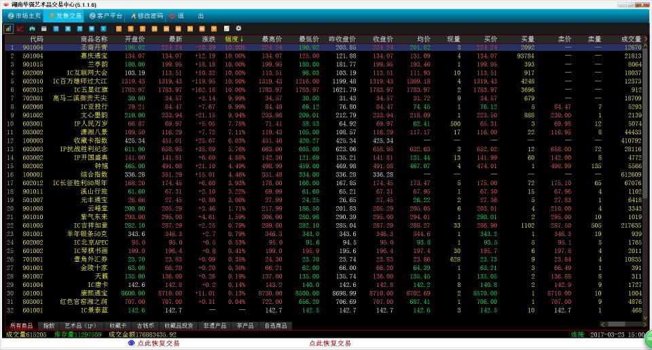Switch to 客户平台 customer platform

pos(105,15)
